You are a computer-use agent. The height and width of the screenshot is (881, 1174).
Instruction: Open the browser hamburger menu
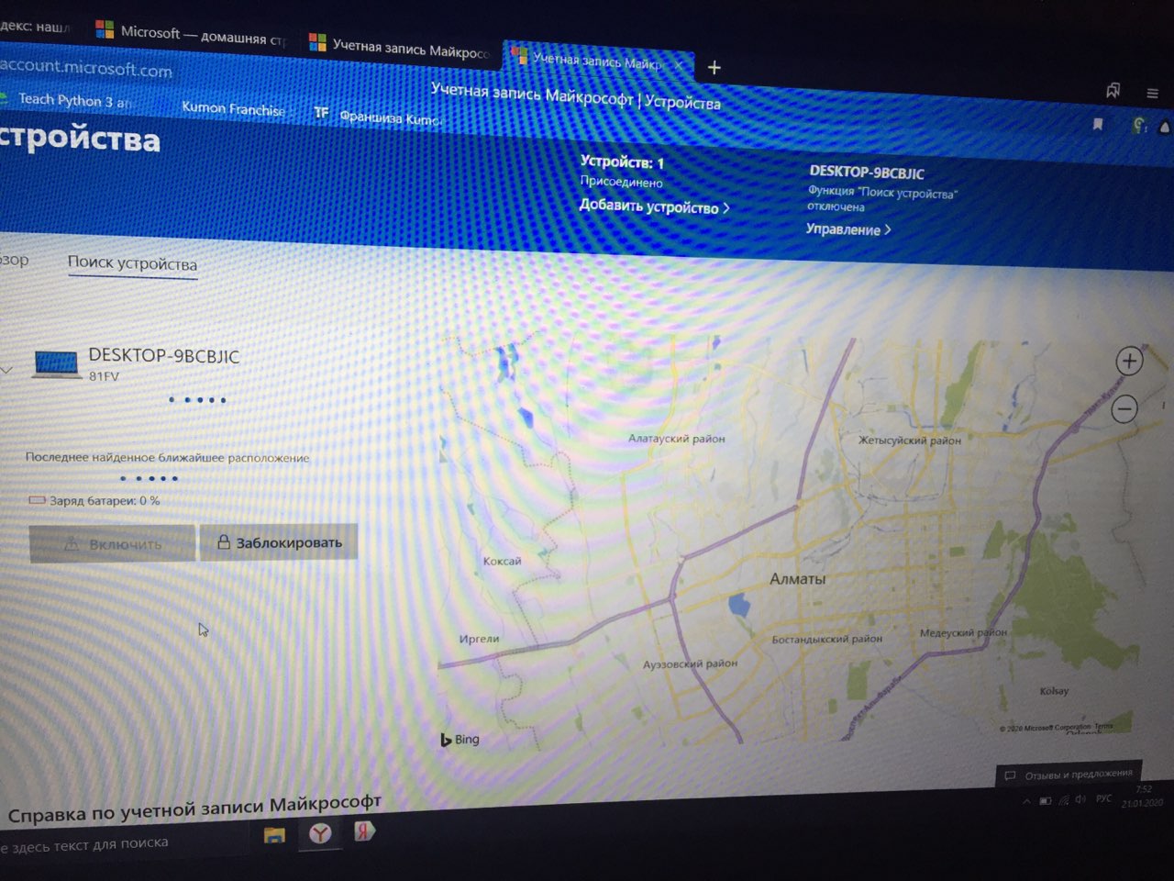pyautogui.click(x=1152, y=93)
